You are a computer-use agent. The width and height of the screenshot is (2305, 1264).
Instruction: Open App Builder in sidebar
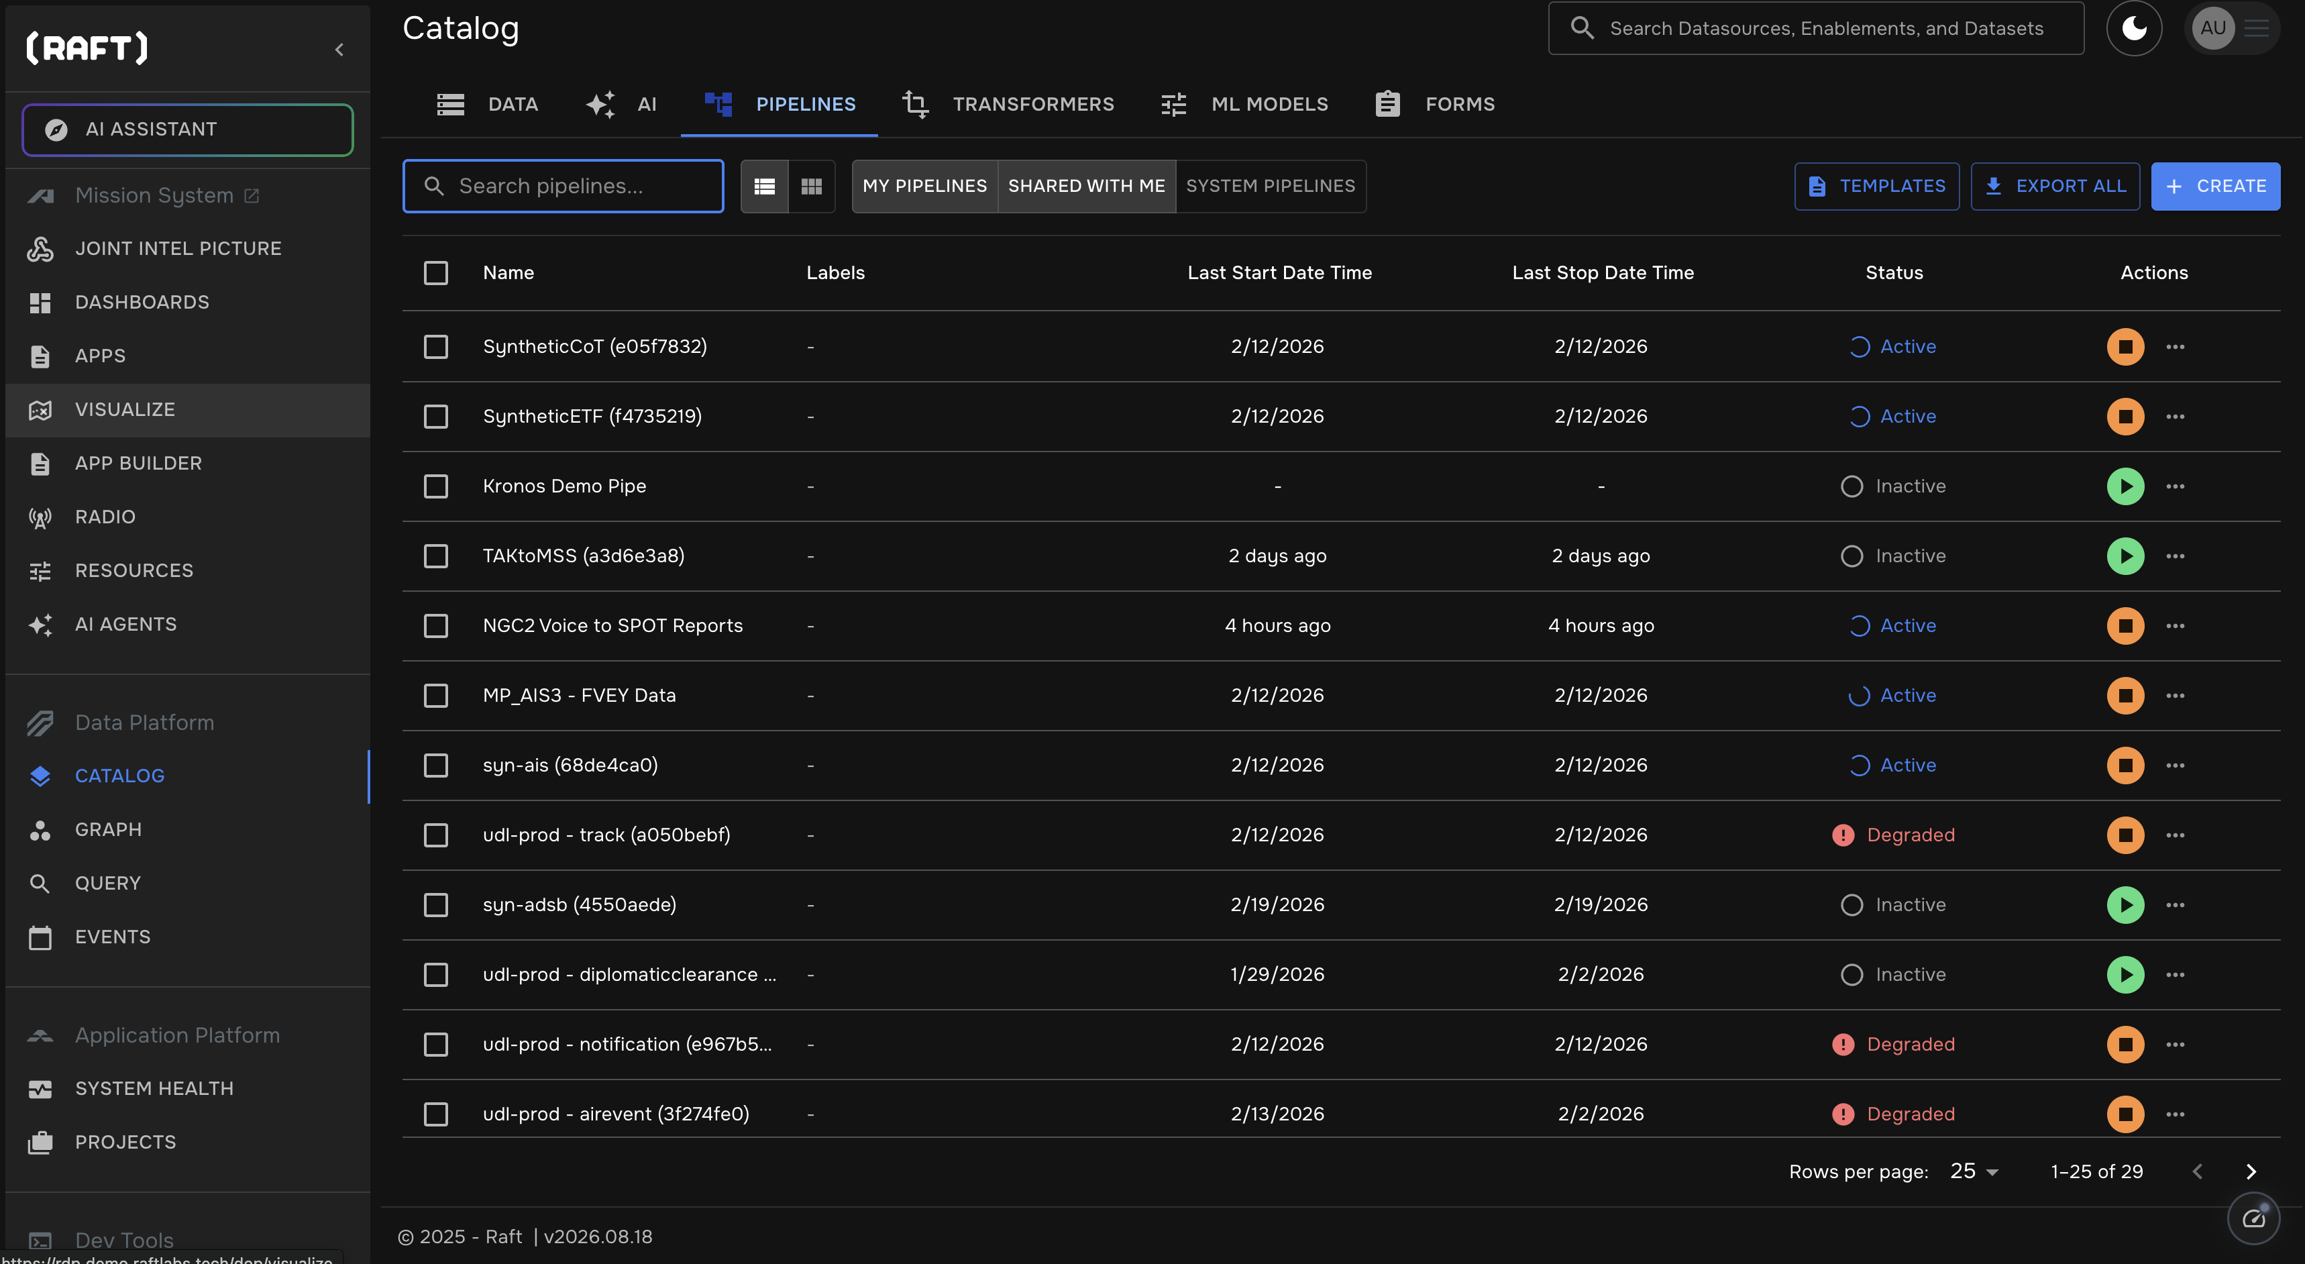(x=188, y=464)
